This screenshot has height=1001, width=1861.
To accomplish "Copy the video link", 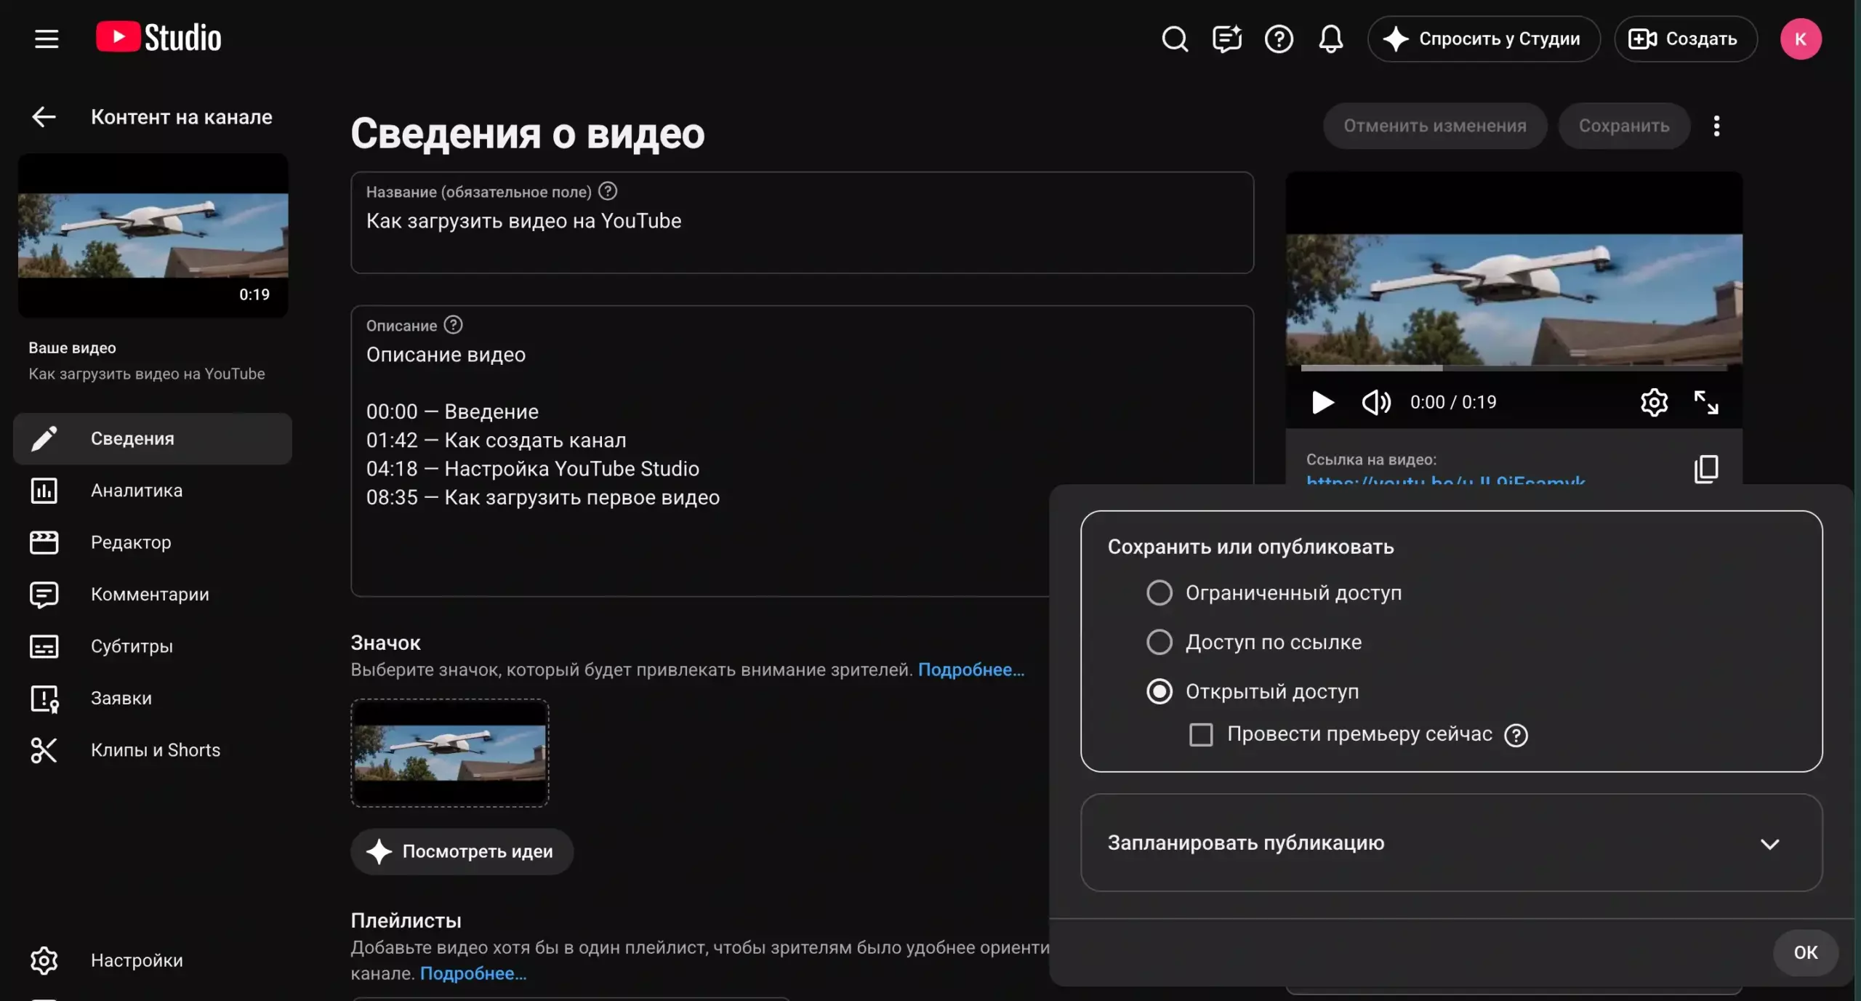I will point(1705,469).
